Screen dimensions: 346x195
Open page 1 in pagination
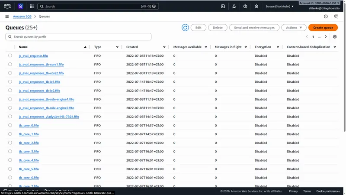tap(313, 37)
